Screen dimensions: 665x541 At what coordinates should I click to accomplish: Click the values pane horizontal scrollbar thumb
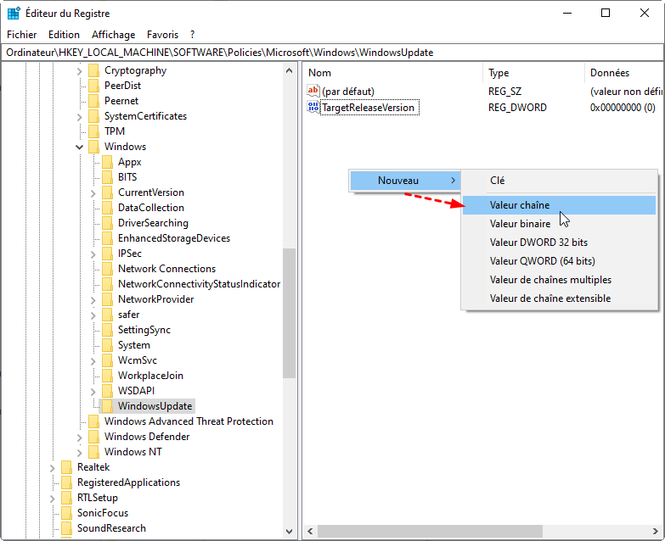[430, 531]
